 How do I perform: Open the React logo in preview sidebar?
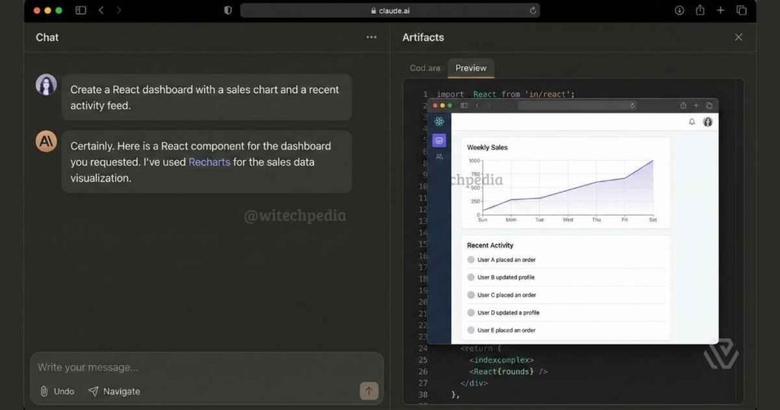click(440, 122)
